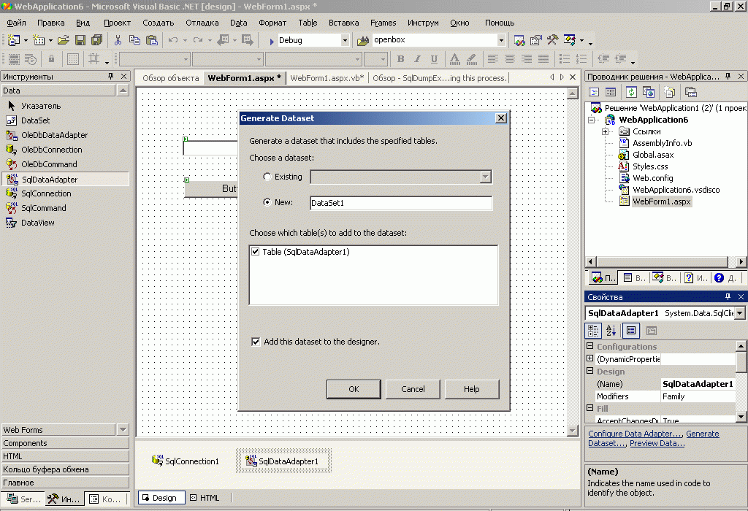Switch to the WebForm1.aspx.vb tab
Viewport: 748px width, 511px height.
point(327,78)
